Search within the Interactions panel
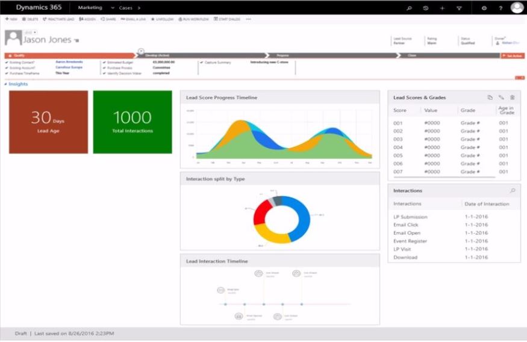This screenshot has width=527, height=342. [x=513, y=191]
